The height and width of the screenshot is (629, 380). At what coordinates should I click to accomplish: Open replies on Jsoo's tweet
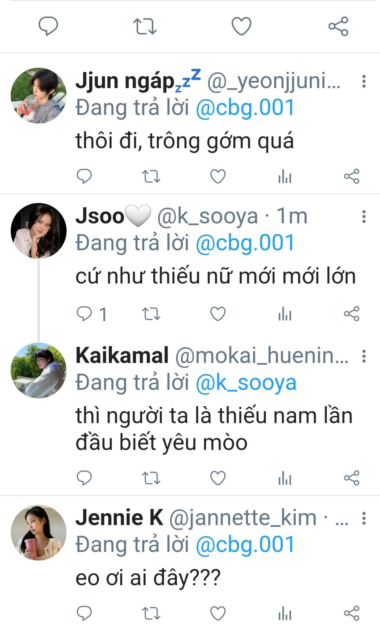click(x=85, y=314)
